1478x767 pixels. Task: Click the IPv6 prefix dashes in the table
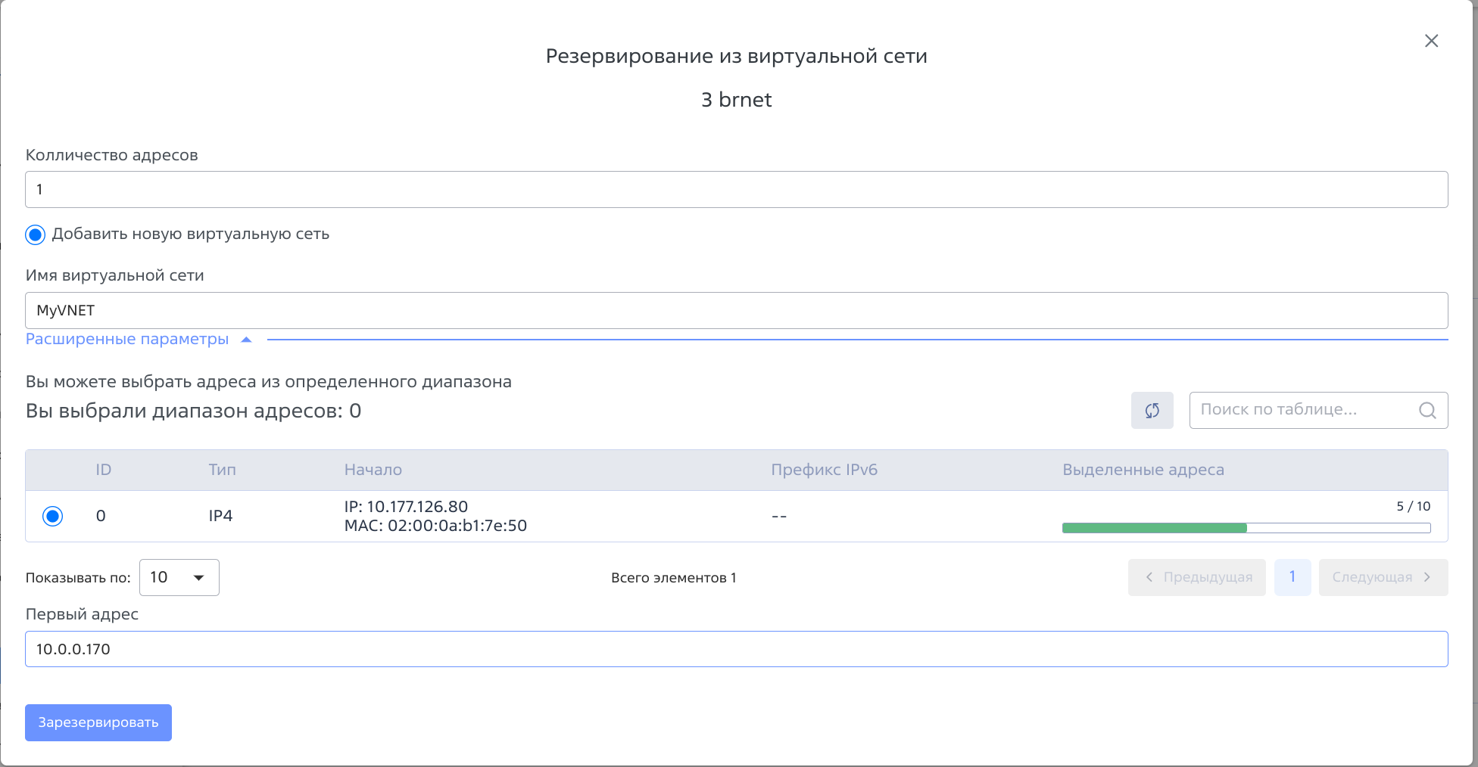tap(778, 516)
